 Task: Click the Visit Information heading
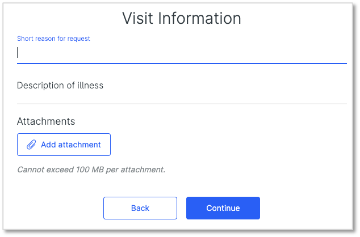tap(182, 18)
